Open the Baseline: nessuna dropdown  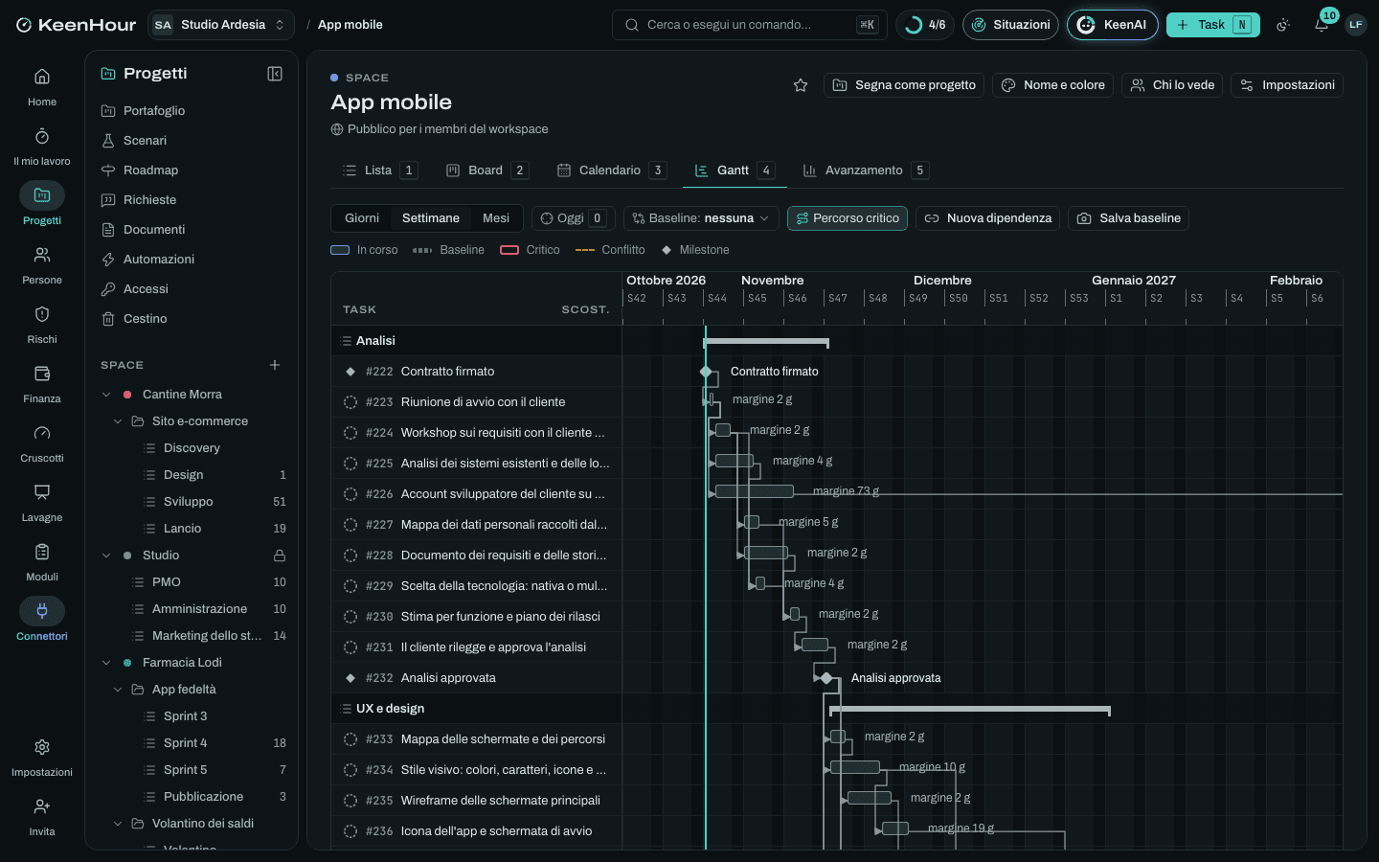701,218
